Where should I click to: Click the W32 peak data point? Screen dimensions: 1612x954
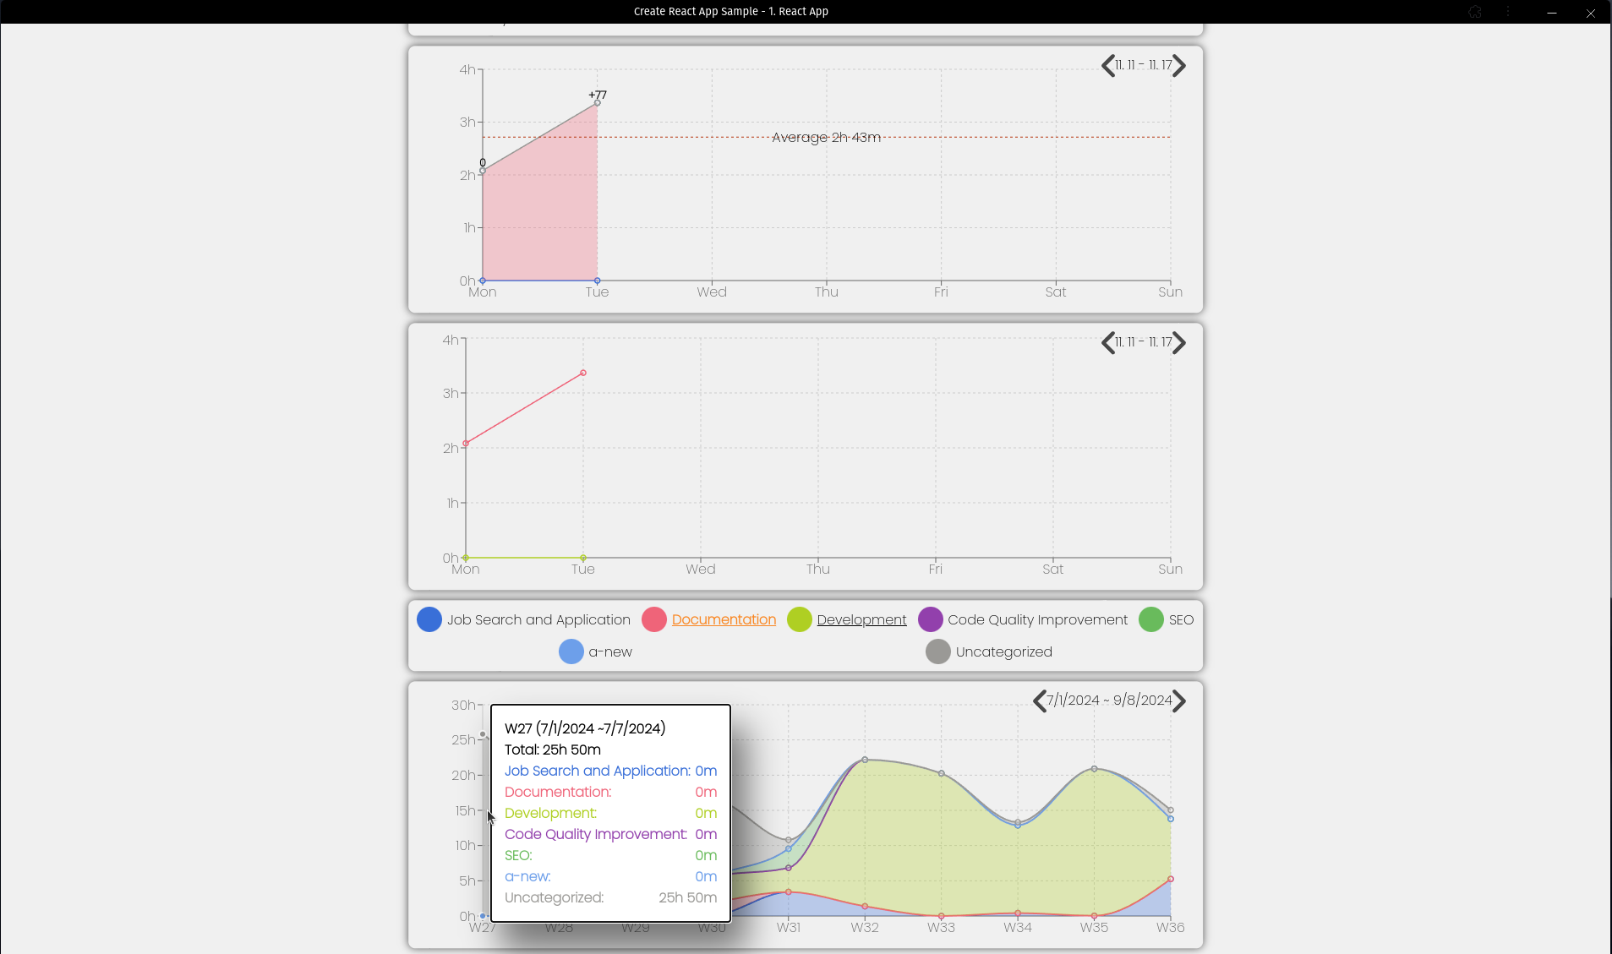pos(865,760)
